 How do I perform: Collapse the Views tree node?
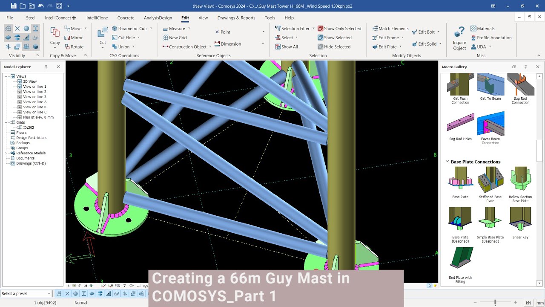coord(6,76)
